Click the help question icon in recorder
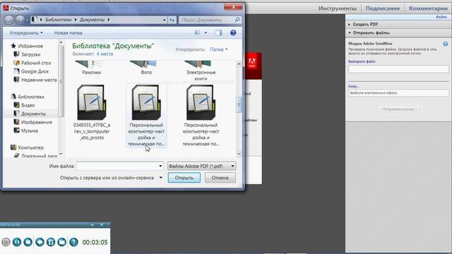This screenshot has width=452, height=254. [x=73, y=242]
